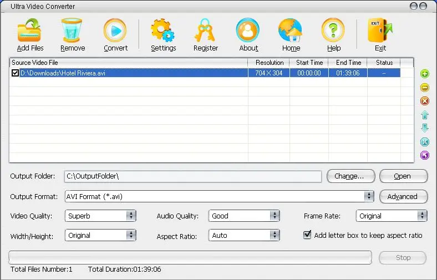The width and height of the screenshot is (437, 280).
Task: Open the Output Format dropdown
Action: [220, 196]
